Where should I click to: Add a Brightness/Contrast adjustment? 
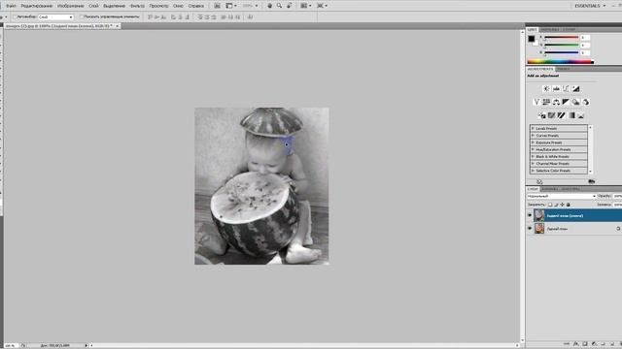546,88
